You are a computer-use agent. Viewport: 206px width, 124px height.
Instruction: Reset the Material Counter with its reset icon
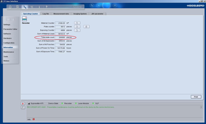point(77,23)
